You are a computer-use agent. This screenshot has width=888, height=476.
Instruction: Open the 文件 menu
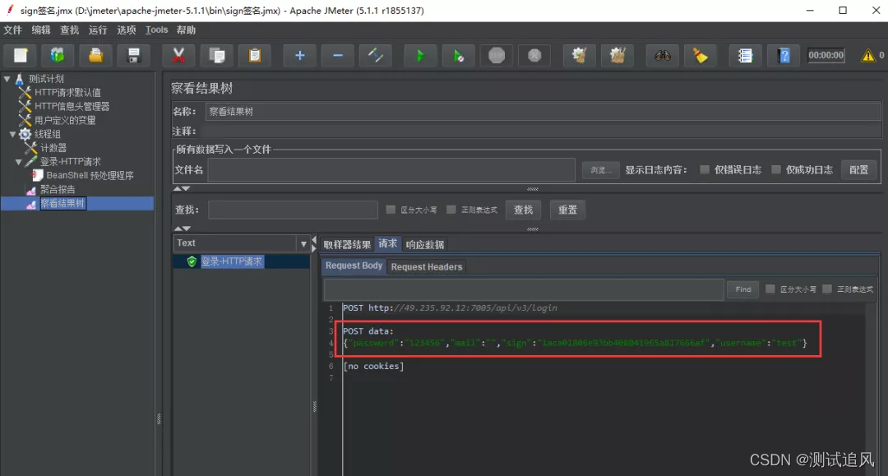[x=12, y=30]
